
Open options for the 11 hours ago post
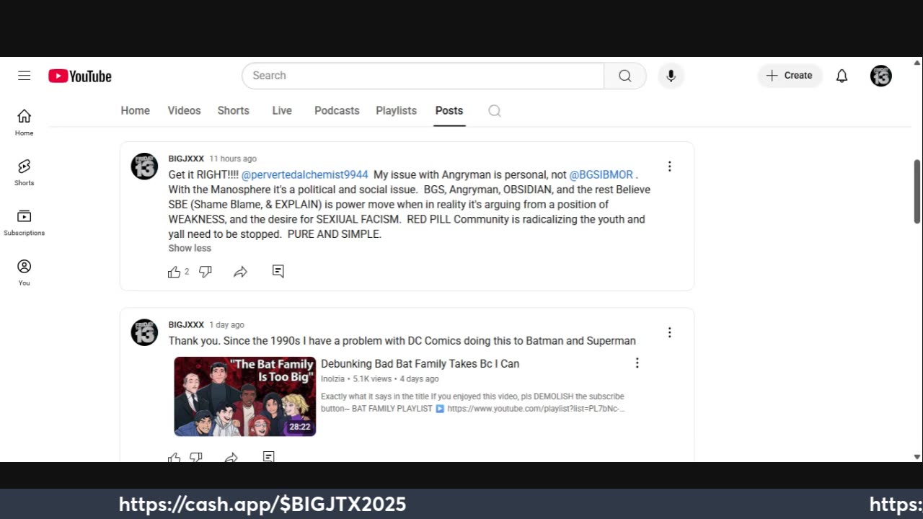pos(669,167)
